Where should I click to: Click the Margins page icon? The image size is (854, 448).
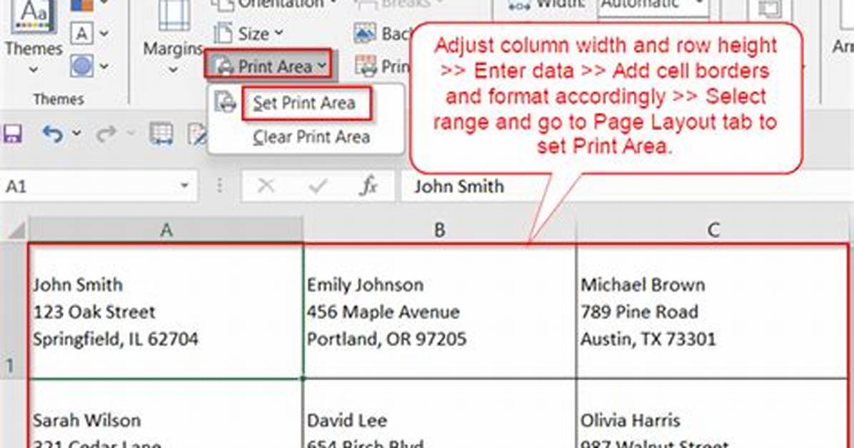coord(174,16)
